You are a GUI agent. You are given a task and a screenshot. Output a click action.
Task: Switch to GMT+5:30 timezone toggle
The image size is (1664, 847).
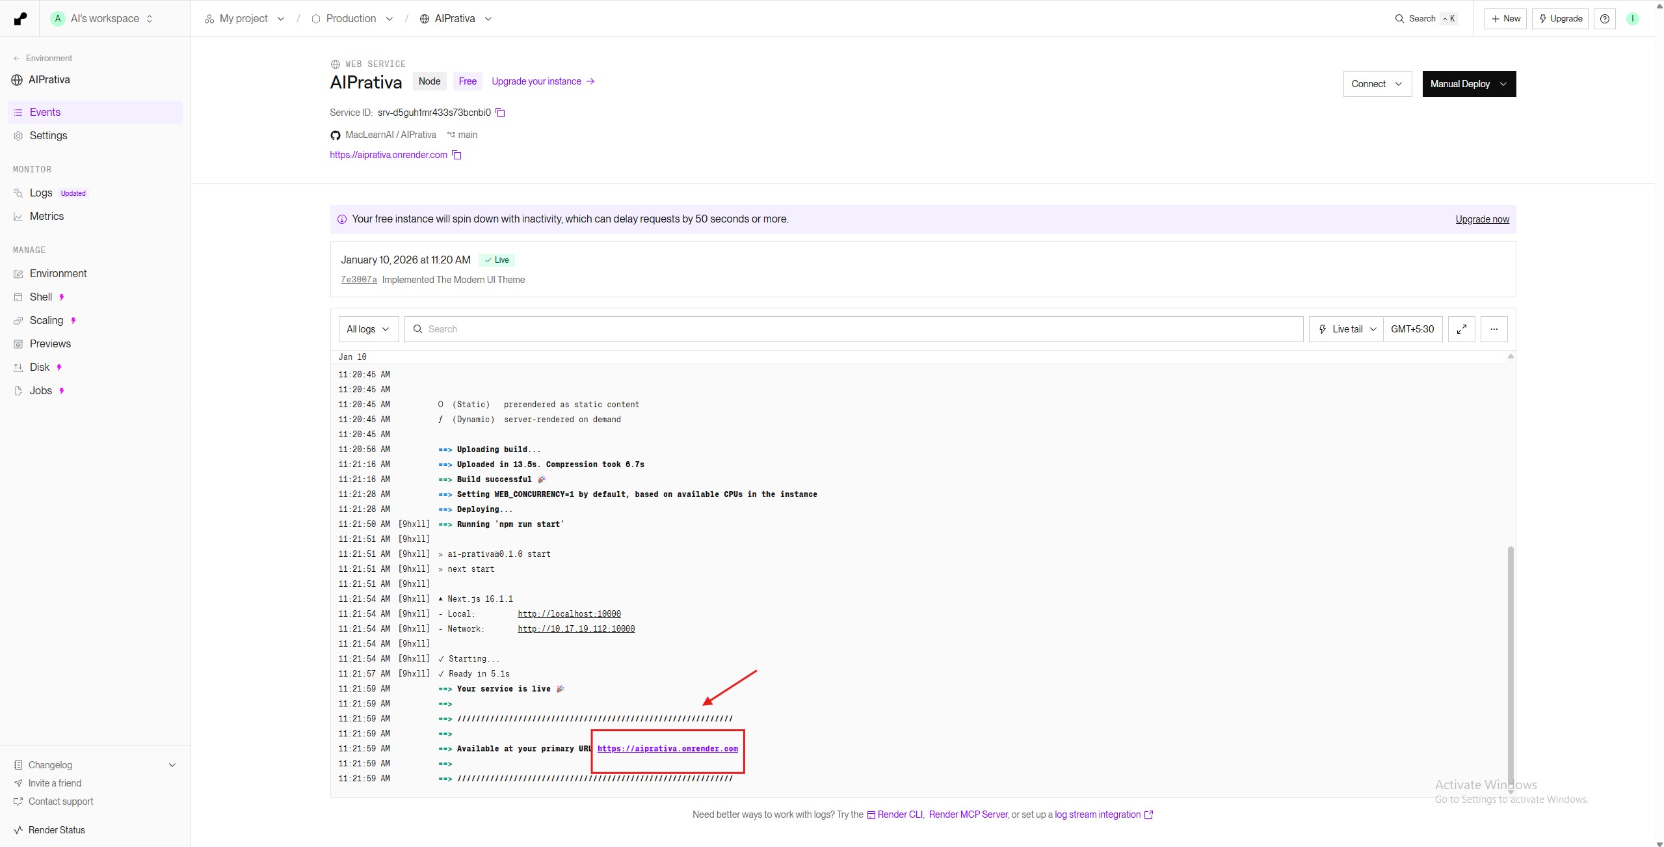[1412, 329]
